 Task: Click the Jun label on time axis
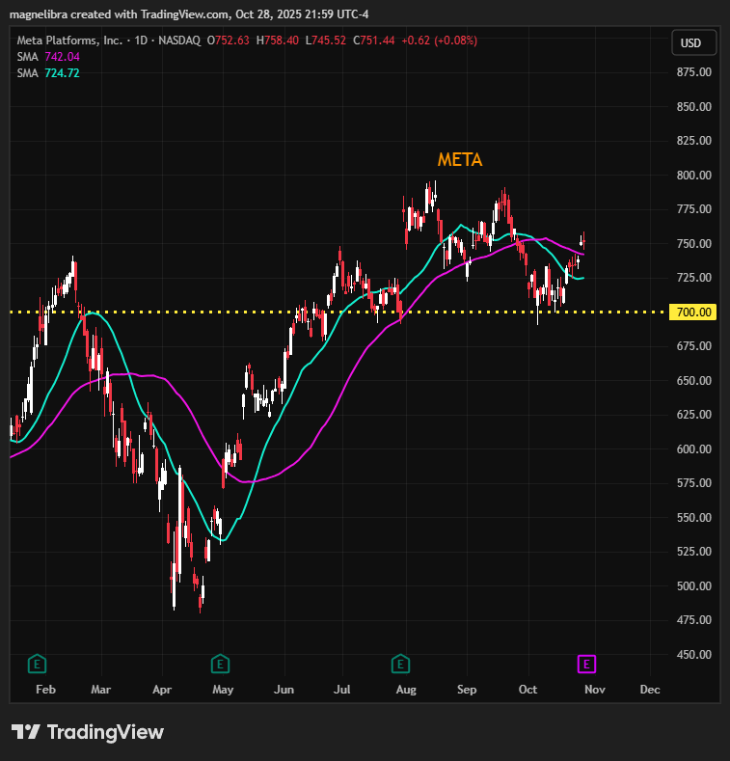coord(284,690)
